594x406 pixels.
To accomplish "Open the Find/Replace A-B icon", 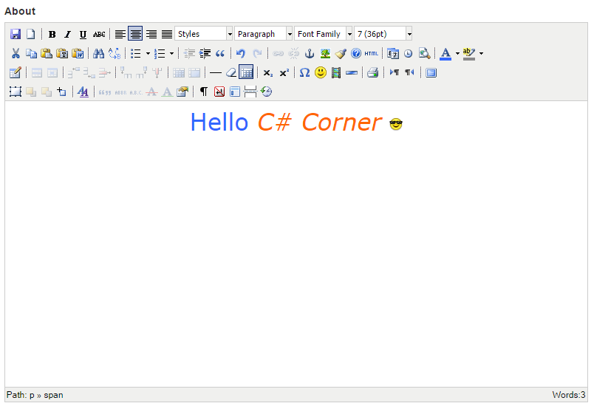I will pyautogui.click(x=115, y=53).
